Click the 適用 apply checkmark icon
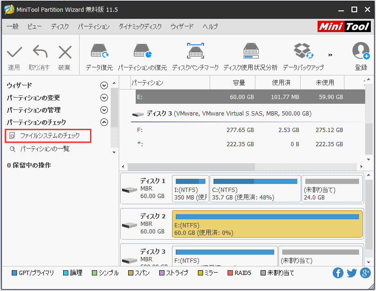Viewport: 376px width, 291px height. click(x=14, y=53)
